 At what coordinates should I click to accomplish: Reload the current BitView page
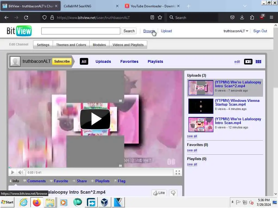point(26,18)
